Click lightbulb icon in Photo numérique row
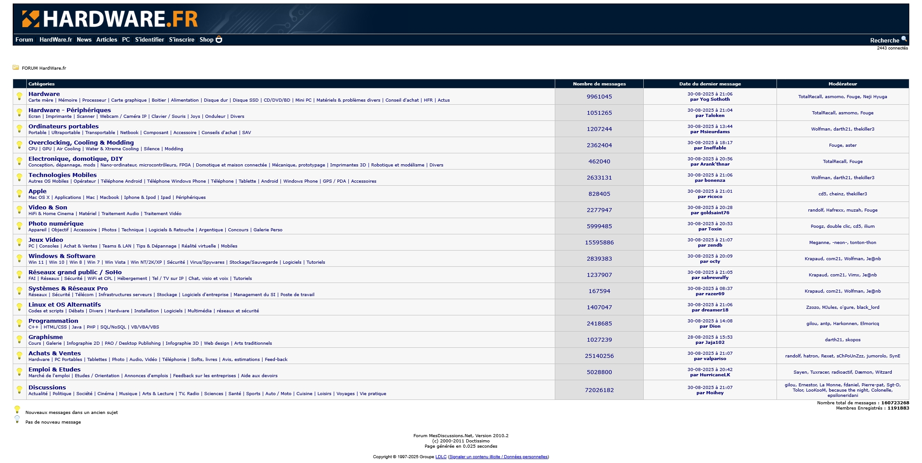The width and height of the screenshot is (922, 463). pos(19,226)
